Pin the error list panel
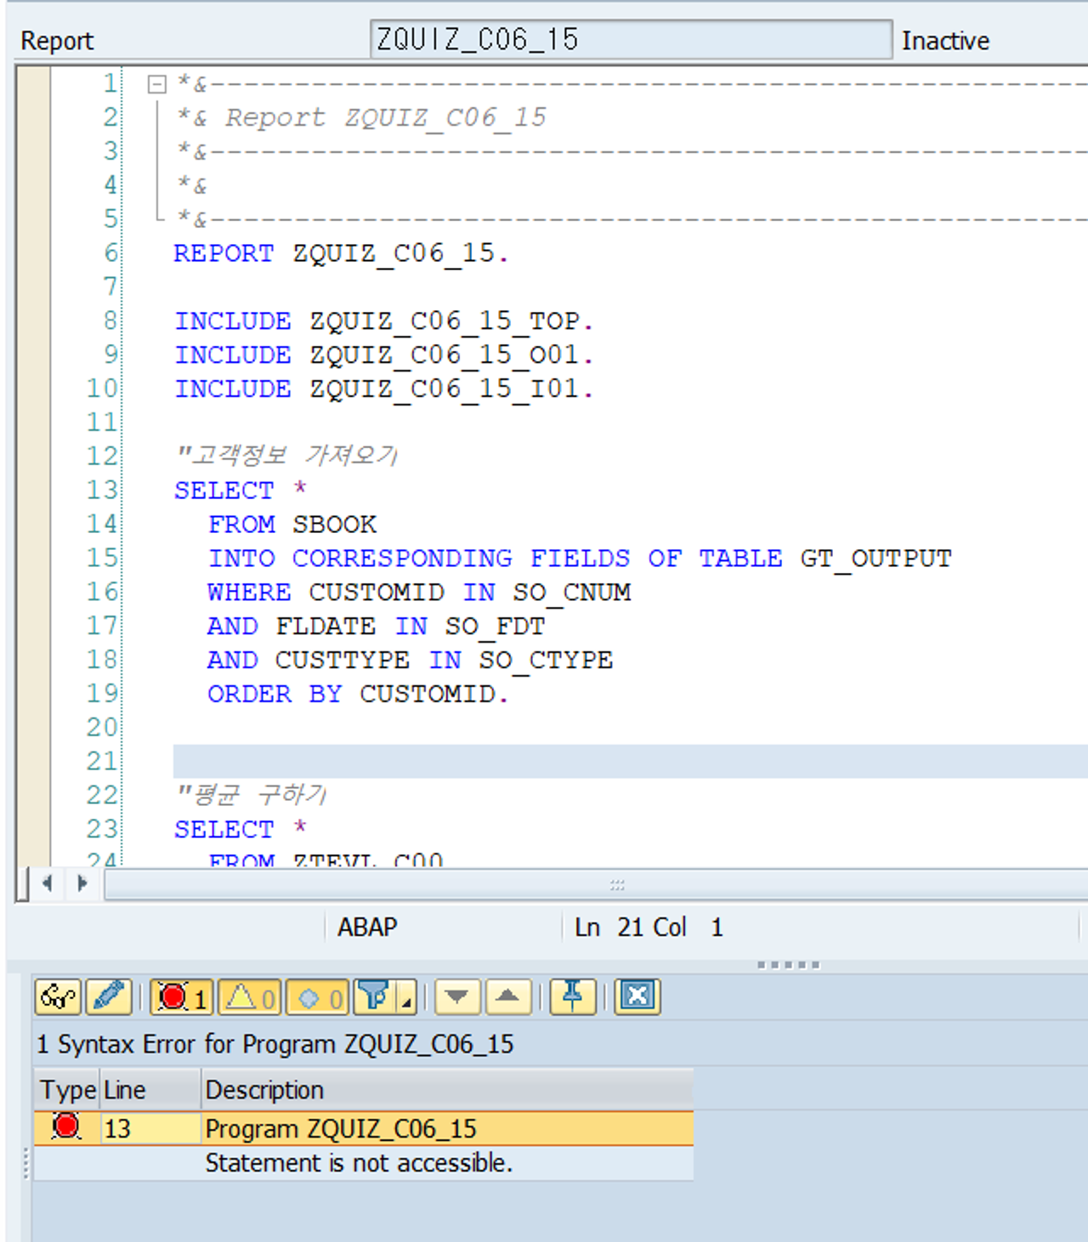This screenshot has height=1242, width=1088. click(573, 996)
